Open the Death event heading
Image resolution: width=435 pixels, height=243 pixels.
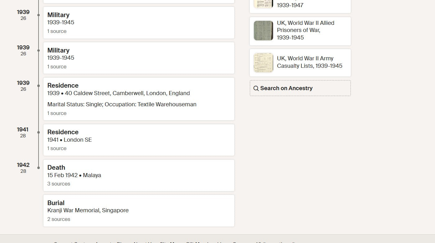click(x=56, y=167)
